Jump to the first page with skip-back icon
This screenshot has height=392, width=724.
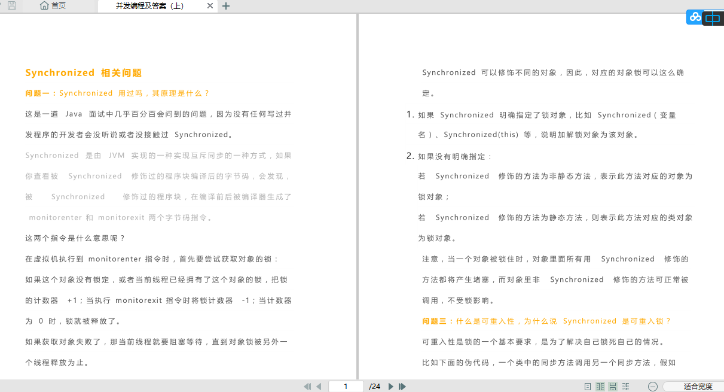[x=308, y=386]
